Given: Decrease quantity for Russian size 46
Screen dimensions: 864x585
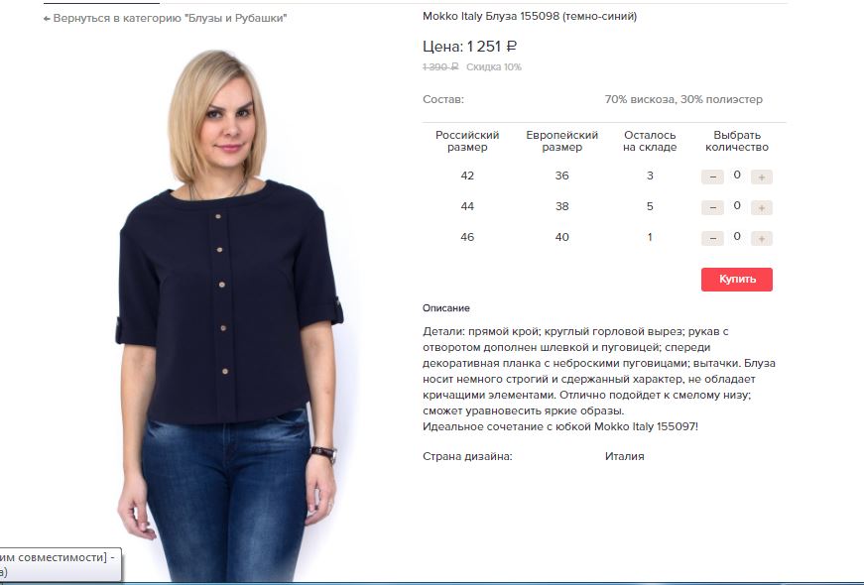Looking at the screenshot, I should click(712, 239).
